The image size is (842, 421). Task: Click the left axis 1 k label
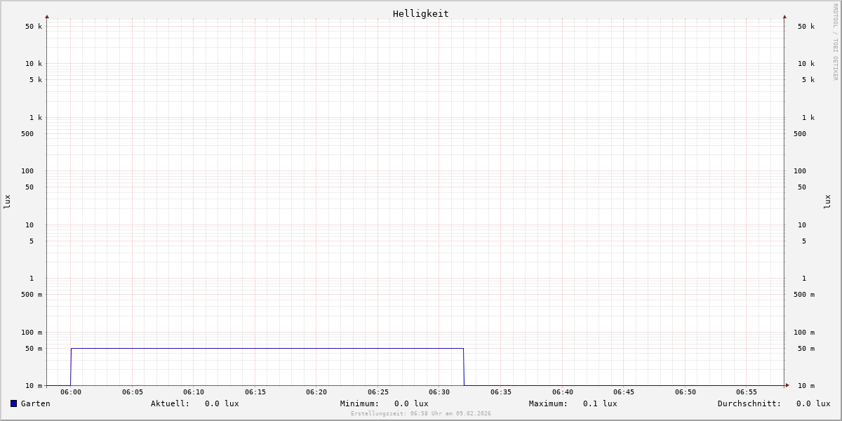pos(36,118)
